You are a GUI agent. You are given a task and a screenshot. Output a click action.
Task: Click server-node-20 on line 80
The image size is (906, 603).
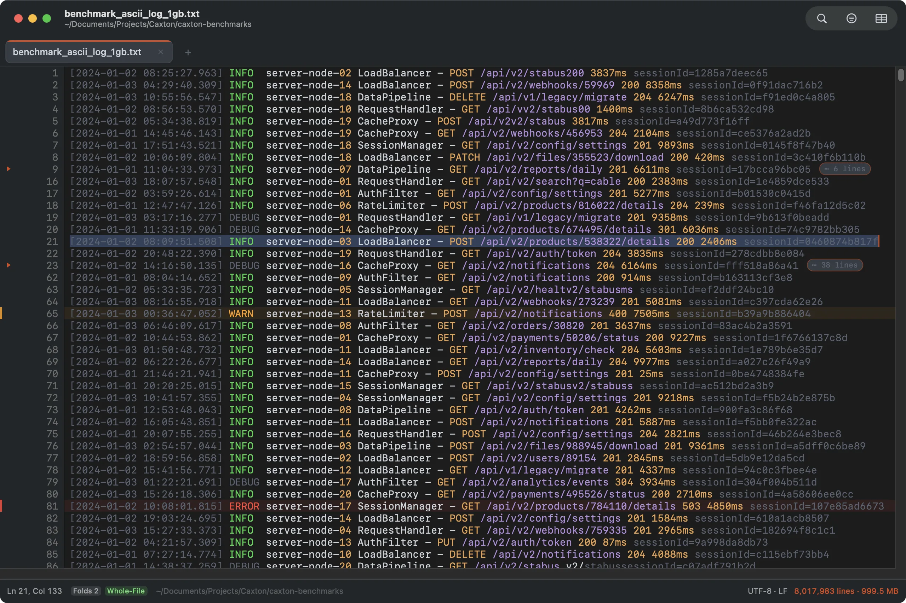[x=309, y=494]
